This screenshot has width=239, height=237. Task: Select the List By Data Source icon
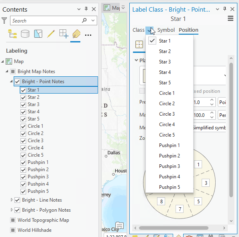[25, 34]
